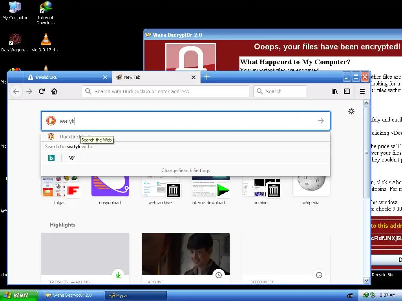The height and width of the screenshot is (301, 402).
Task: Click the vertical scrollbar thumb in Mypal
Action: tap(366, 152)
